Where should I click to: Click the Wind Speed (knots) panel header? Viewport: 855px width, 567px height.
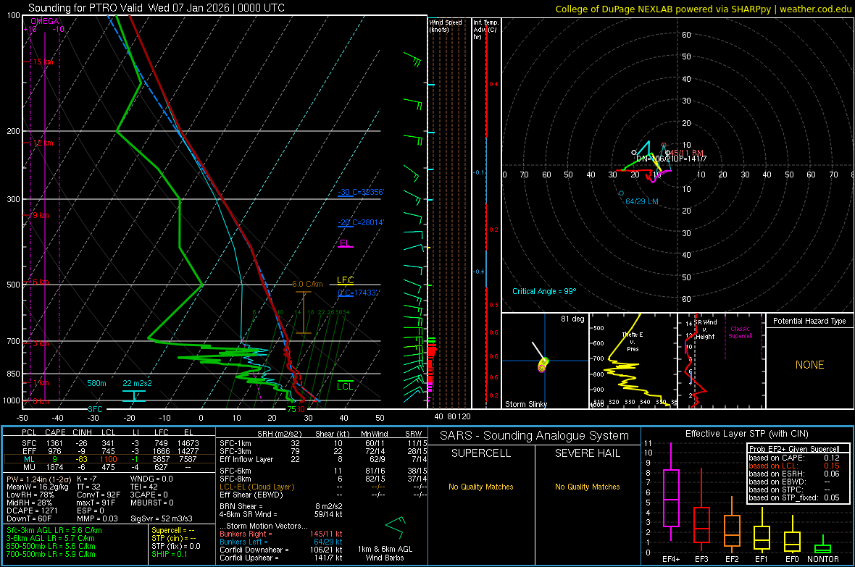click(x=445, y=25)
